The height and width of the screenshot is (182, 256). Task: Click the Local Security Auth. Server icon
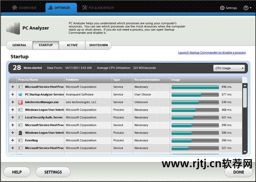tap(20, 117)
